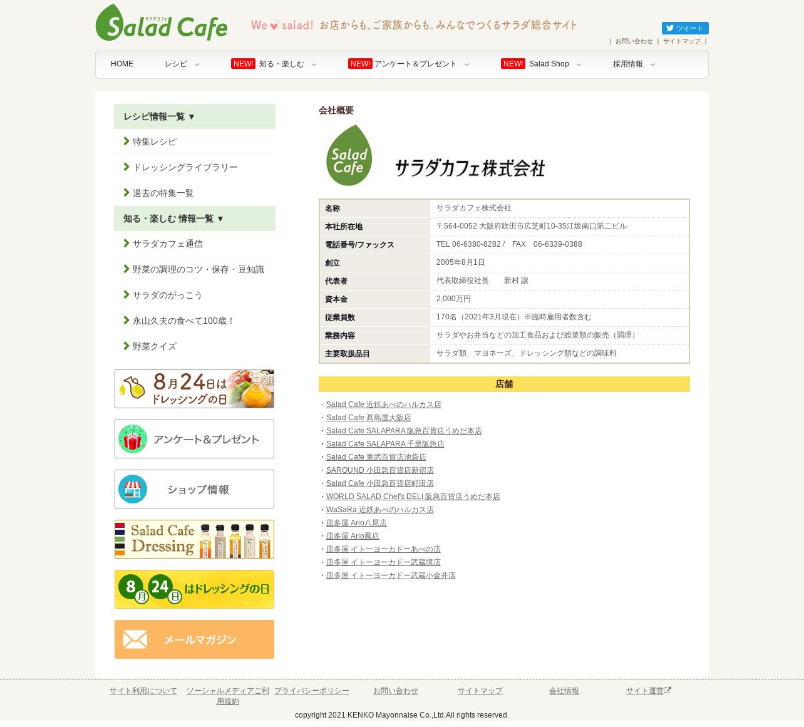Open サラダカフェ通信 in sidebar
804x727 pixels.
[168, 244]
